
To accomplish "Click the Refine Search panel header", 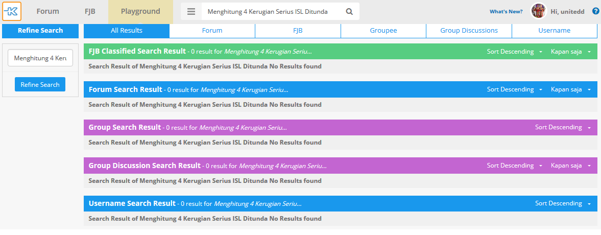I will 40,31.
